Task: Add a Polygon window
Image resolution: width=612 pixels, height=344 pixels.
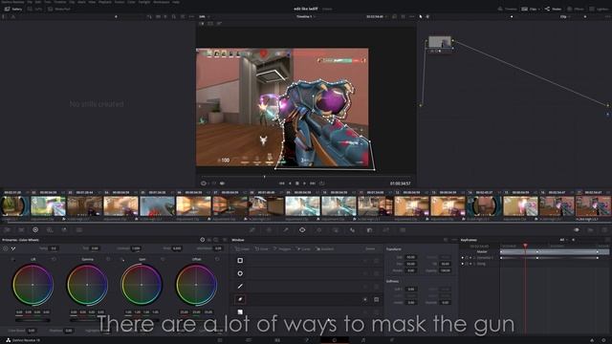Action: [x=282, y=248]
